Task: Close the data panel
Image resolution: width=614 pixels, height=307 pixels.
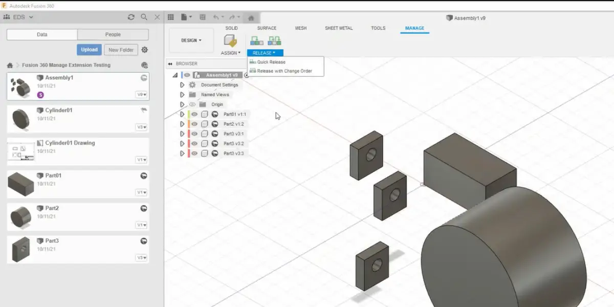Action: coord(157,17)
